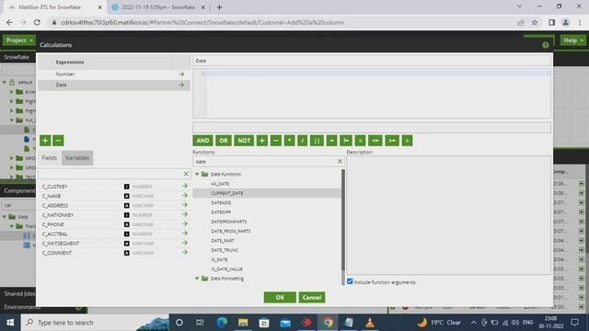Collapse the default tree node
Image resolution: width=589 pixels, height=331 pixels.
5,82
